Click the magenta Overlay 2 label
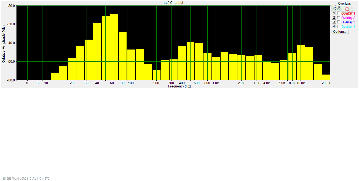The height and width of the screenshot is (181, 359). pos(348,18)
